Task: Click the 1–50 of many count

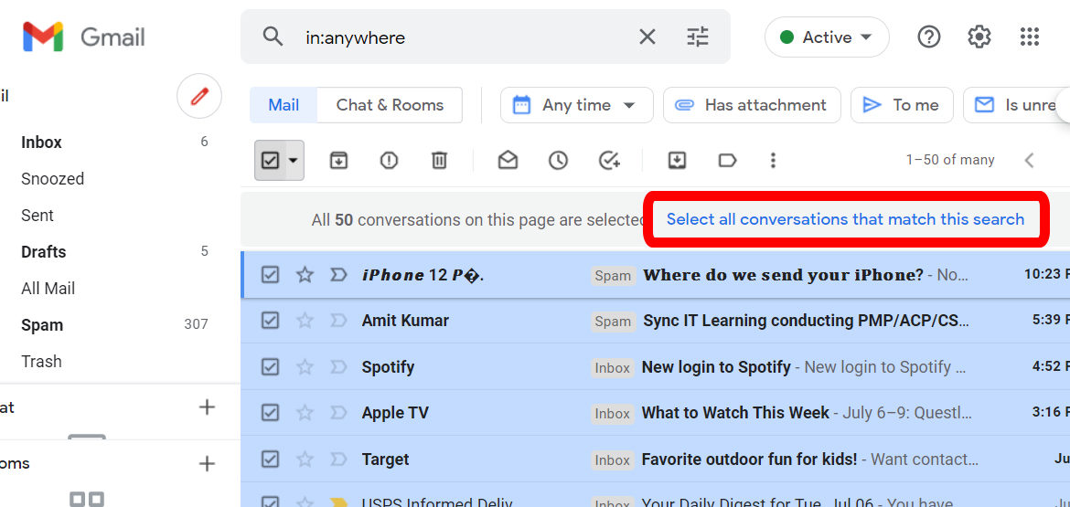Action: [x=950, y=160]
